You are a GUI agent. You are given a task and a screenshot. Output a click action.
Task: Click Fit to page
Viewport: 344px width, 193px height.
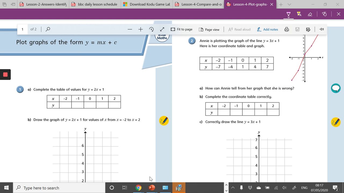click(x=182, y=29)
